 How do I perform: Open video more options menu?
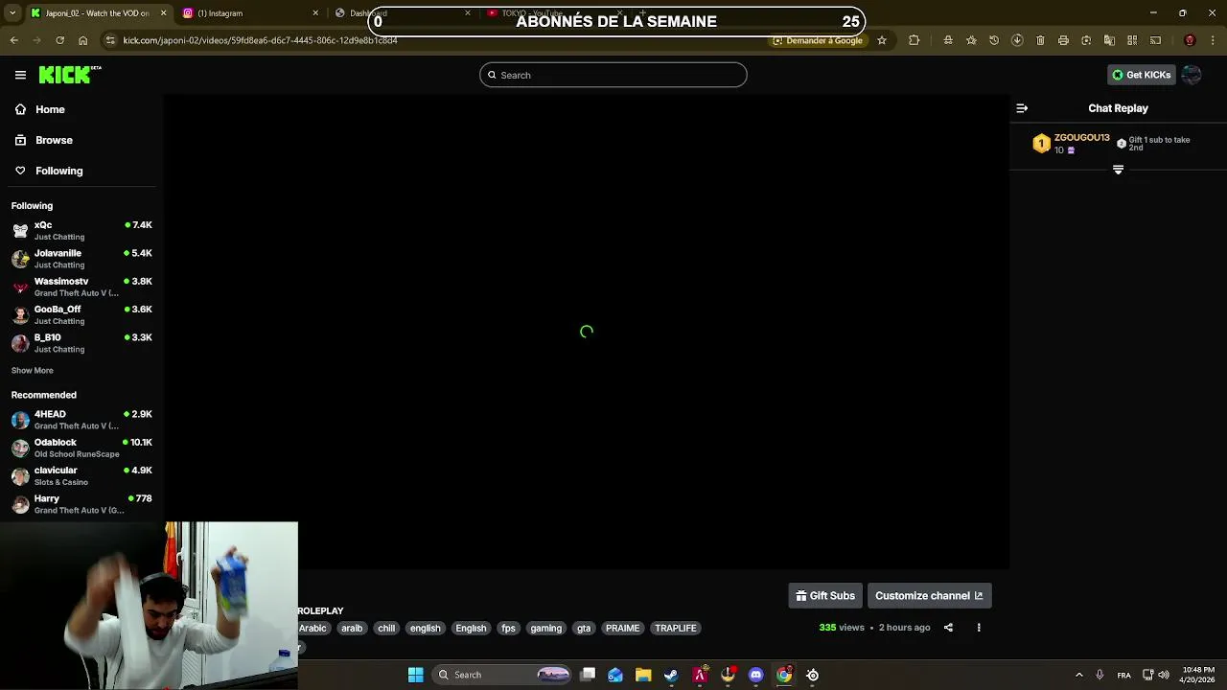(x=979, y=628)
